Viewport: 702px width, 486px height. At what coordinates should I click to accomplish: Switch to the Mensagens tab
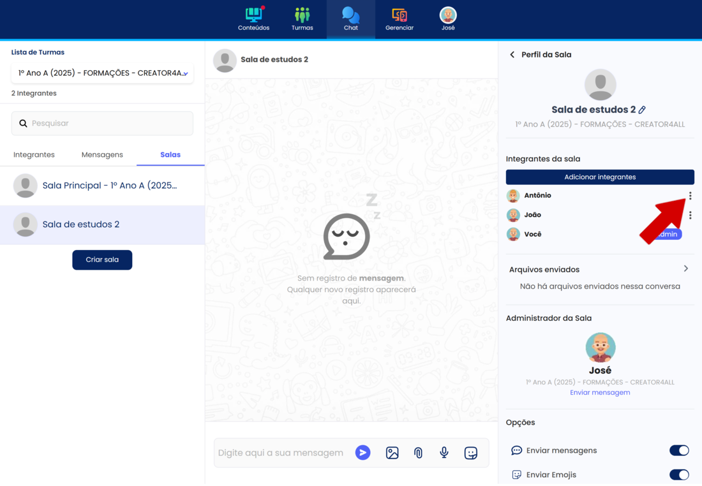tap(102, 154)
